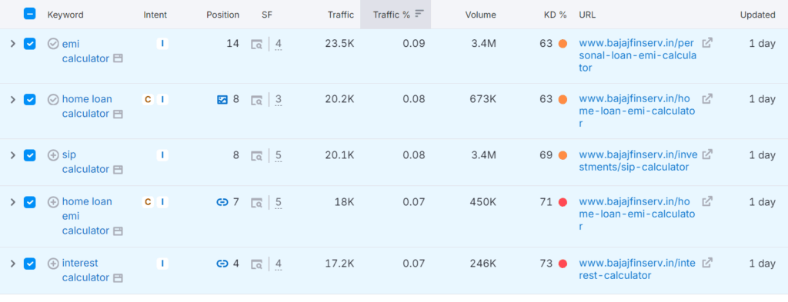
Task: Open external link icon for sip-calculator URL
Action: pos(707,154)
